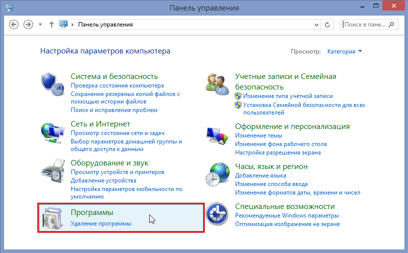The width and height of the screenshot is (408, 253).
Task: Open Просмотр состояния сети и задач
Action: [118, 133]
